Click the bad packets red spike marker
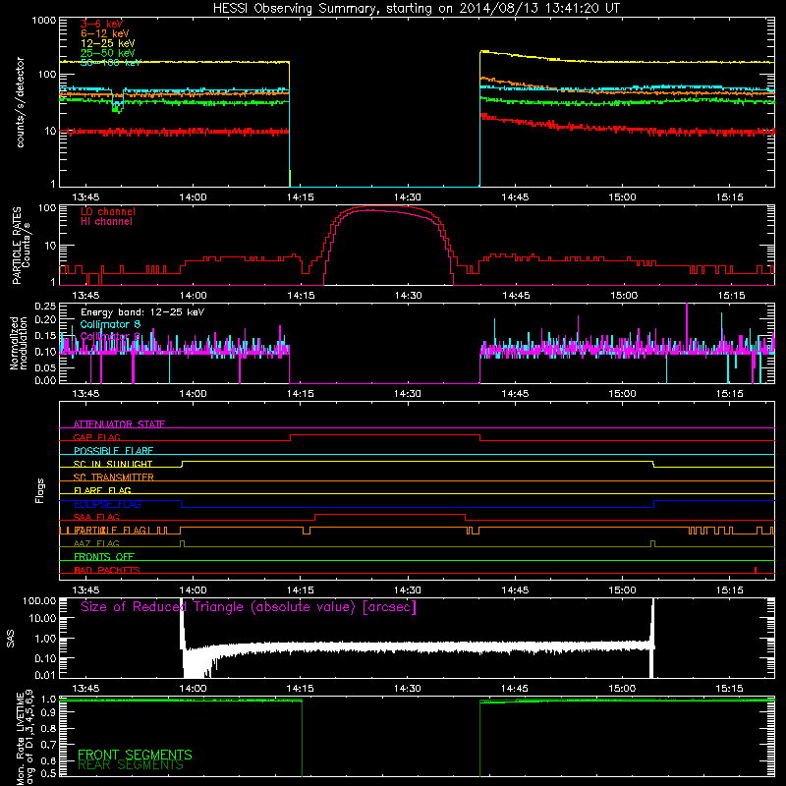This screenshot has width=786, height=786. [x=756, y=570]
